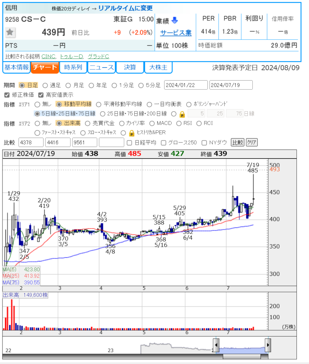Uncheck the 修正株価 checkbox
The width and height of the screenshot is (309, 364).
(x=6, y=95)
